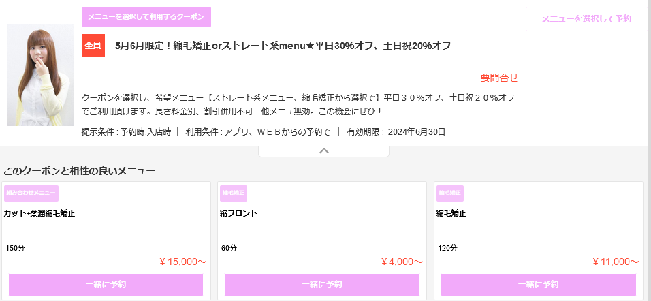Click the ¥4,000～ price
This screenshot has width=651, height=301.
click(x=402, y=261)
